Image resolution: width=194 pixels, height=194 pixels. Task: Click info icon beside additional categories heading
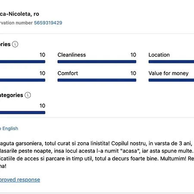(28, 95)
